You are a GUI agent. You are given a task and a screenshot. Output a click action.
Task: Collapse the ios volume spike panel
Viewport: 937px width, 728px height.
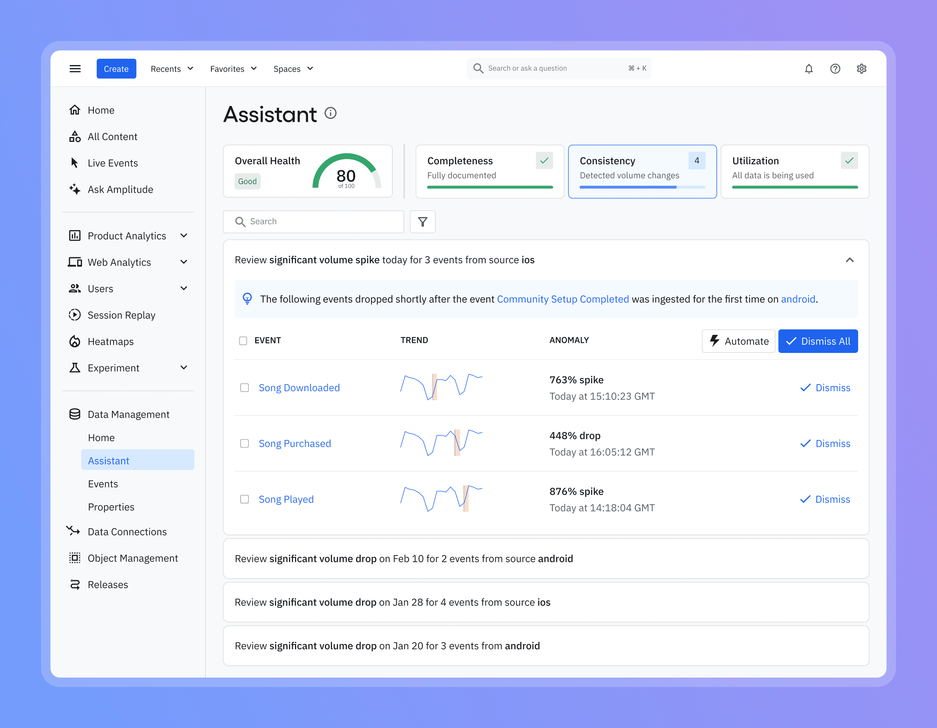[849, 260]
